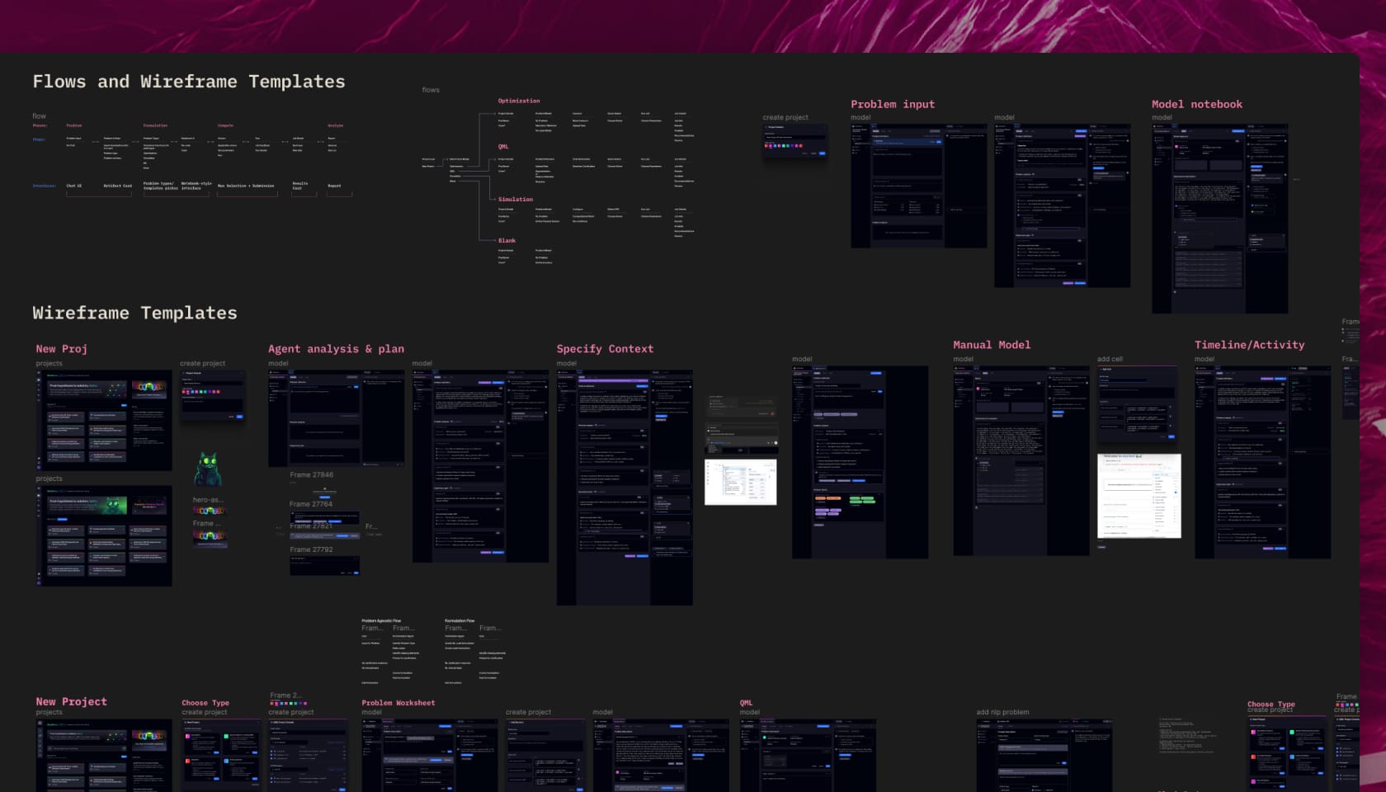Viewport: 1386px width, 792px height.
Task: Select the model frame under Model notebook
Action: [x=1219, y=219]
